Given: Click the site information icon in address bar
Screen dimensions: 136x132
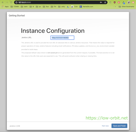Looking at the screenshot, I should pyautogui.click(x=16, y=2).
